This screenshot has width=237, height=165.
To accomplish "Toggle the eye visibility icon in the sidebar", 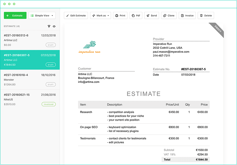I will 54,26.
